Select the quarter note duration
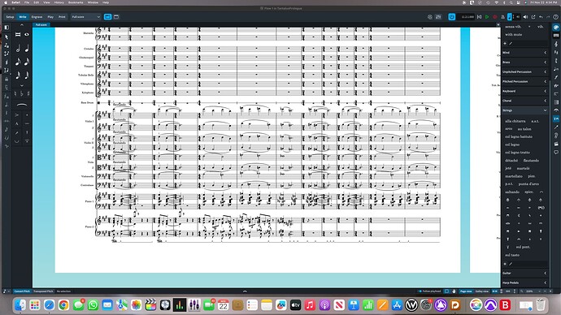561x315 pixels. coord(27,49)
